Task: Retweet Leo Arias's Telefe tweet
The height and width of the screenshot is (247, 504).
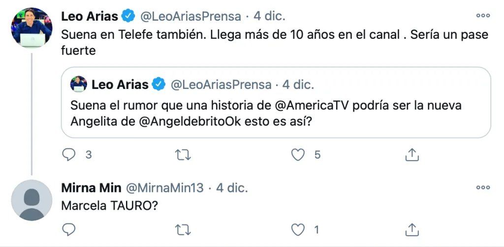Action: 183,155
